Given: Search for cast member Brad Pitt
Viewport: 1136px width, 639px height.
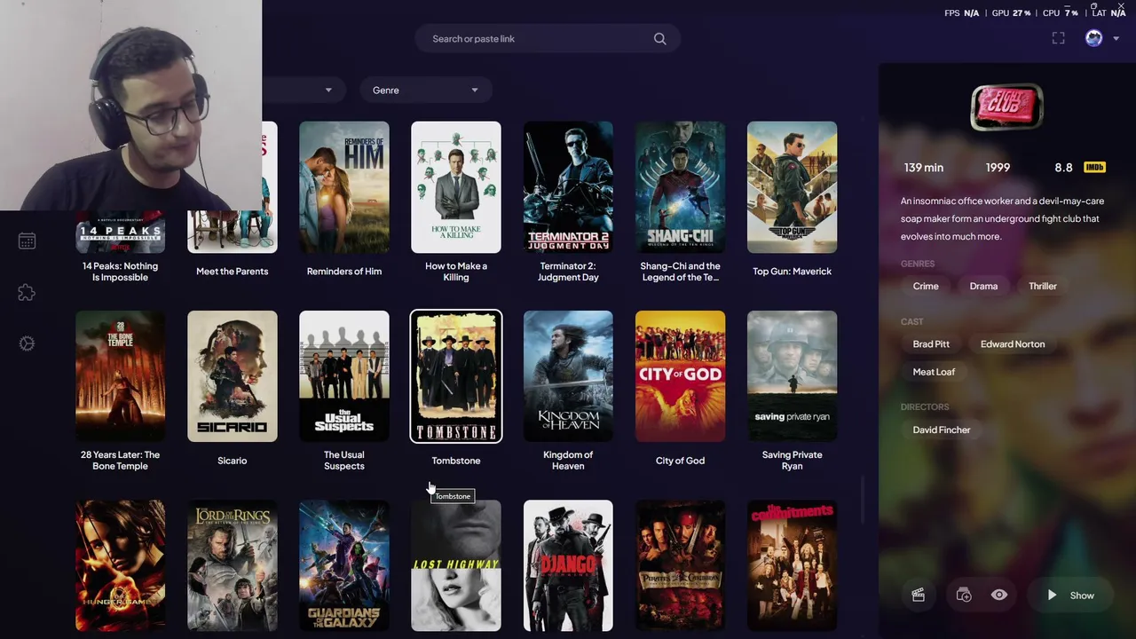Looking at the screenshot, I should point(931,344).
